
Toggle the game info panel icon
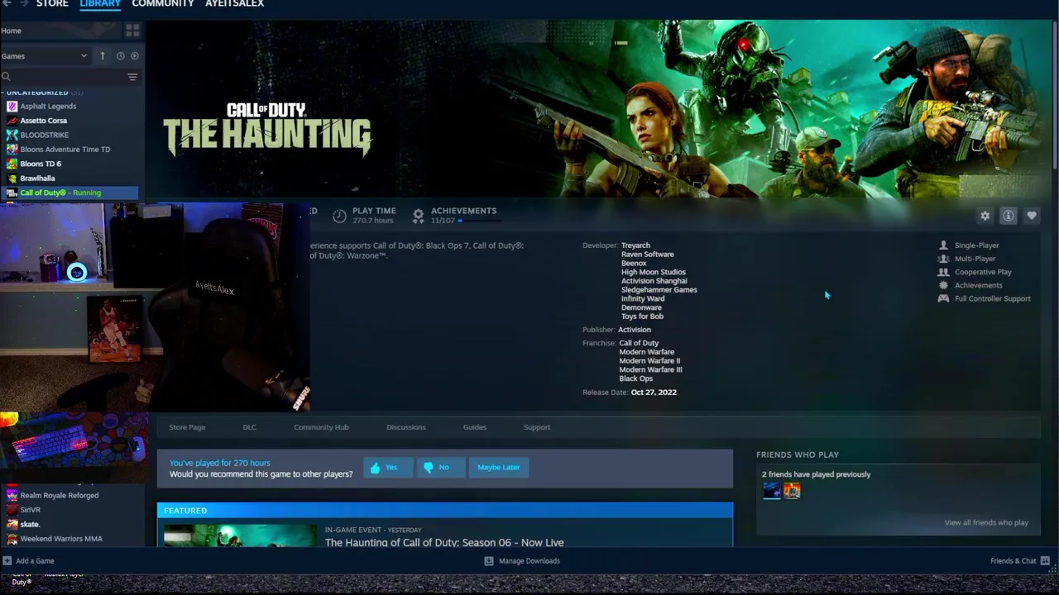click(1008, 216)
